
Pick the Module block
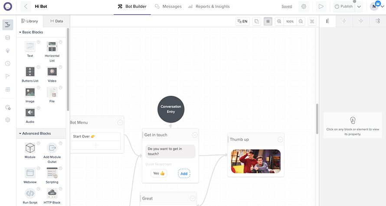[30, 150]
